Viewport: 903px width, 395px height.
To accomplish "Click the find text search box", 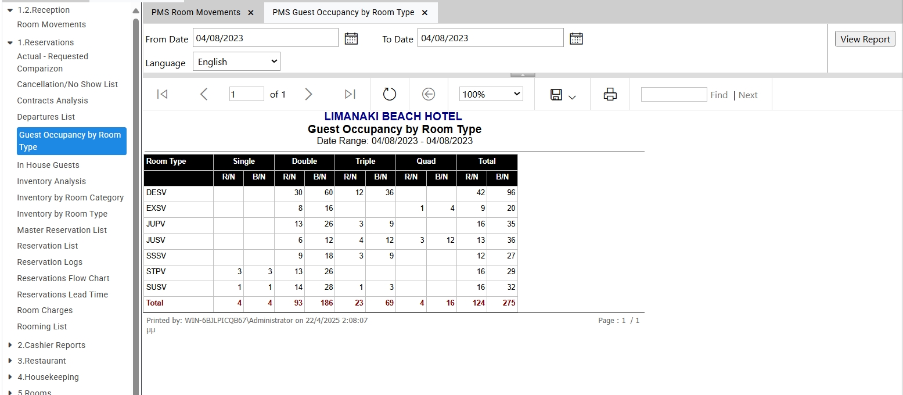I will coord(674,94).
